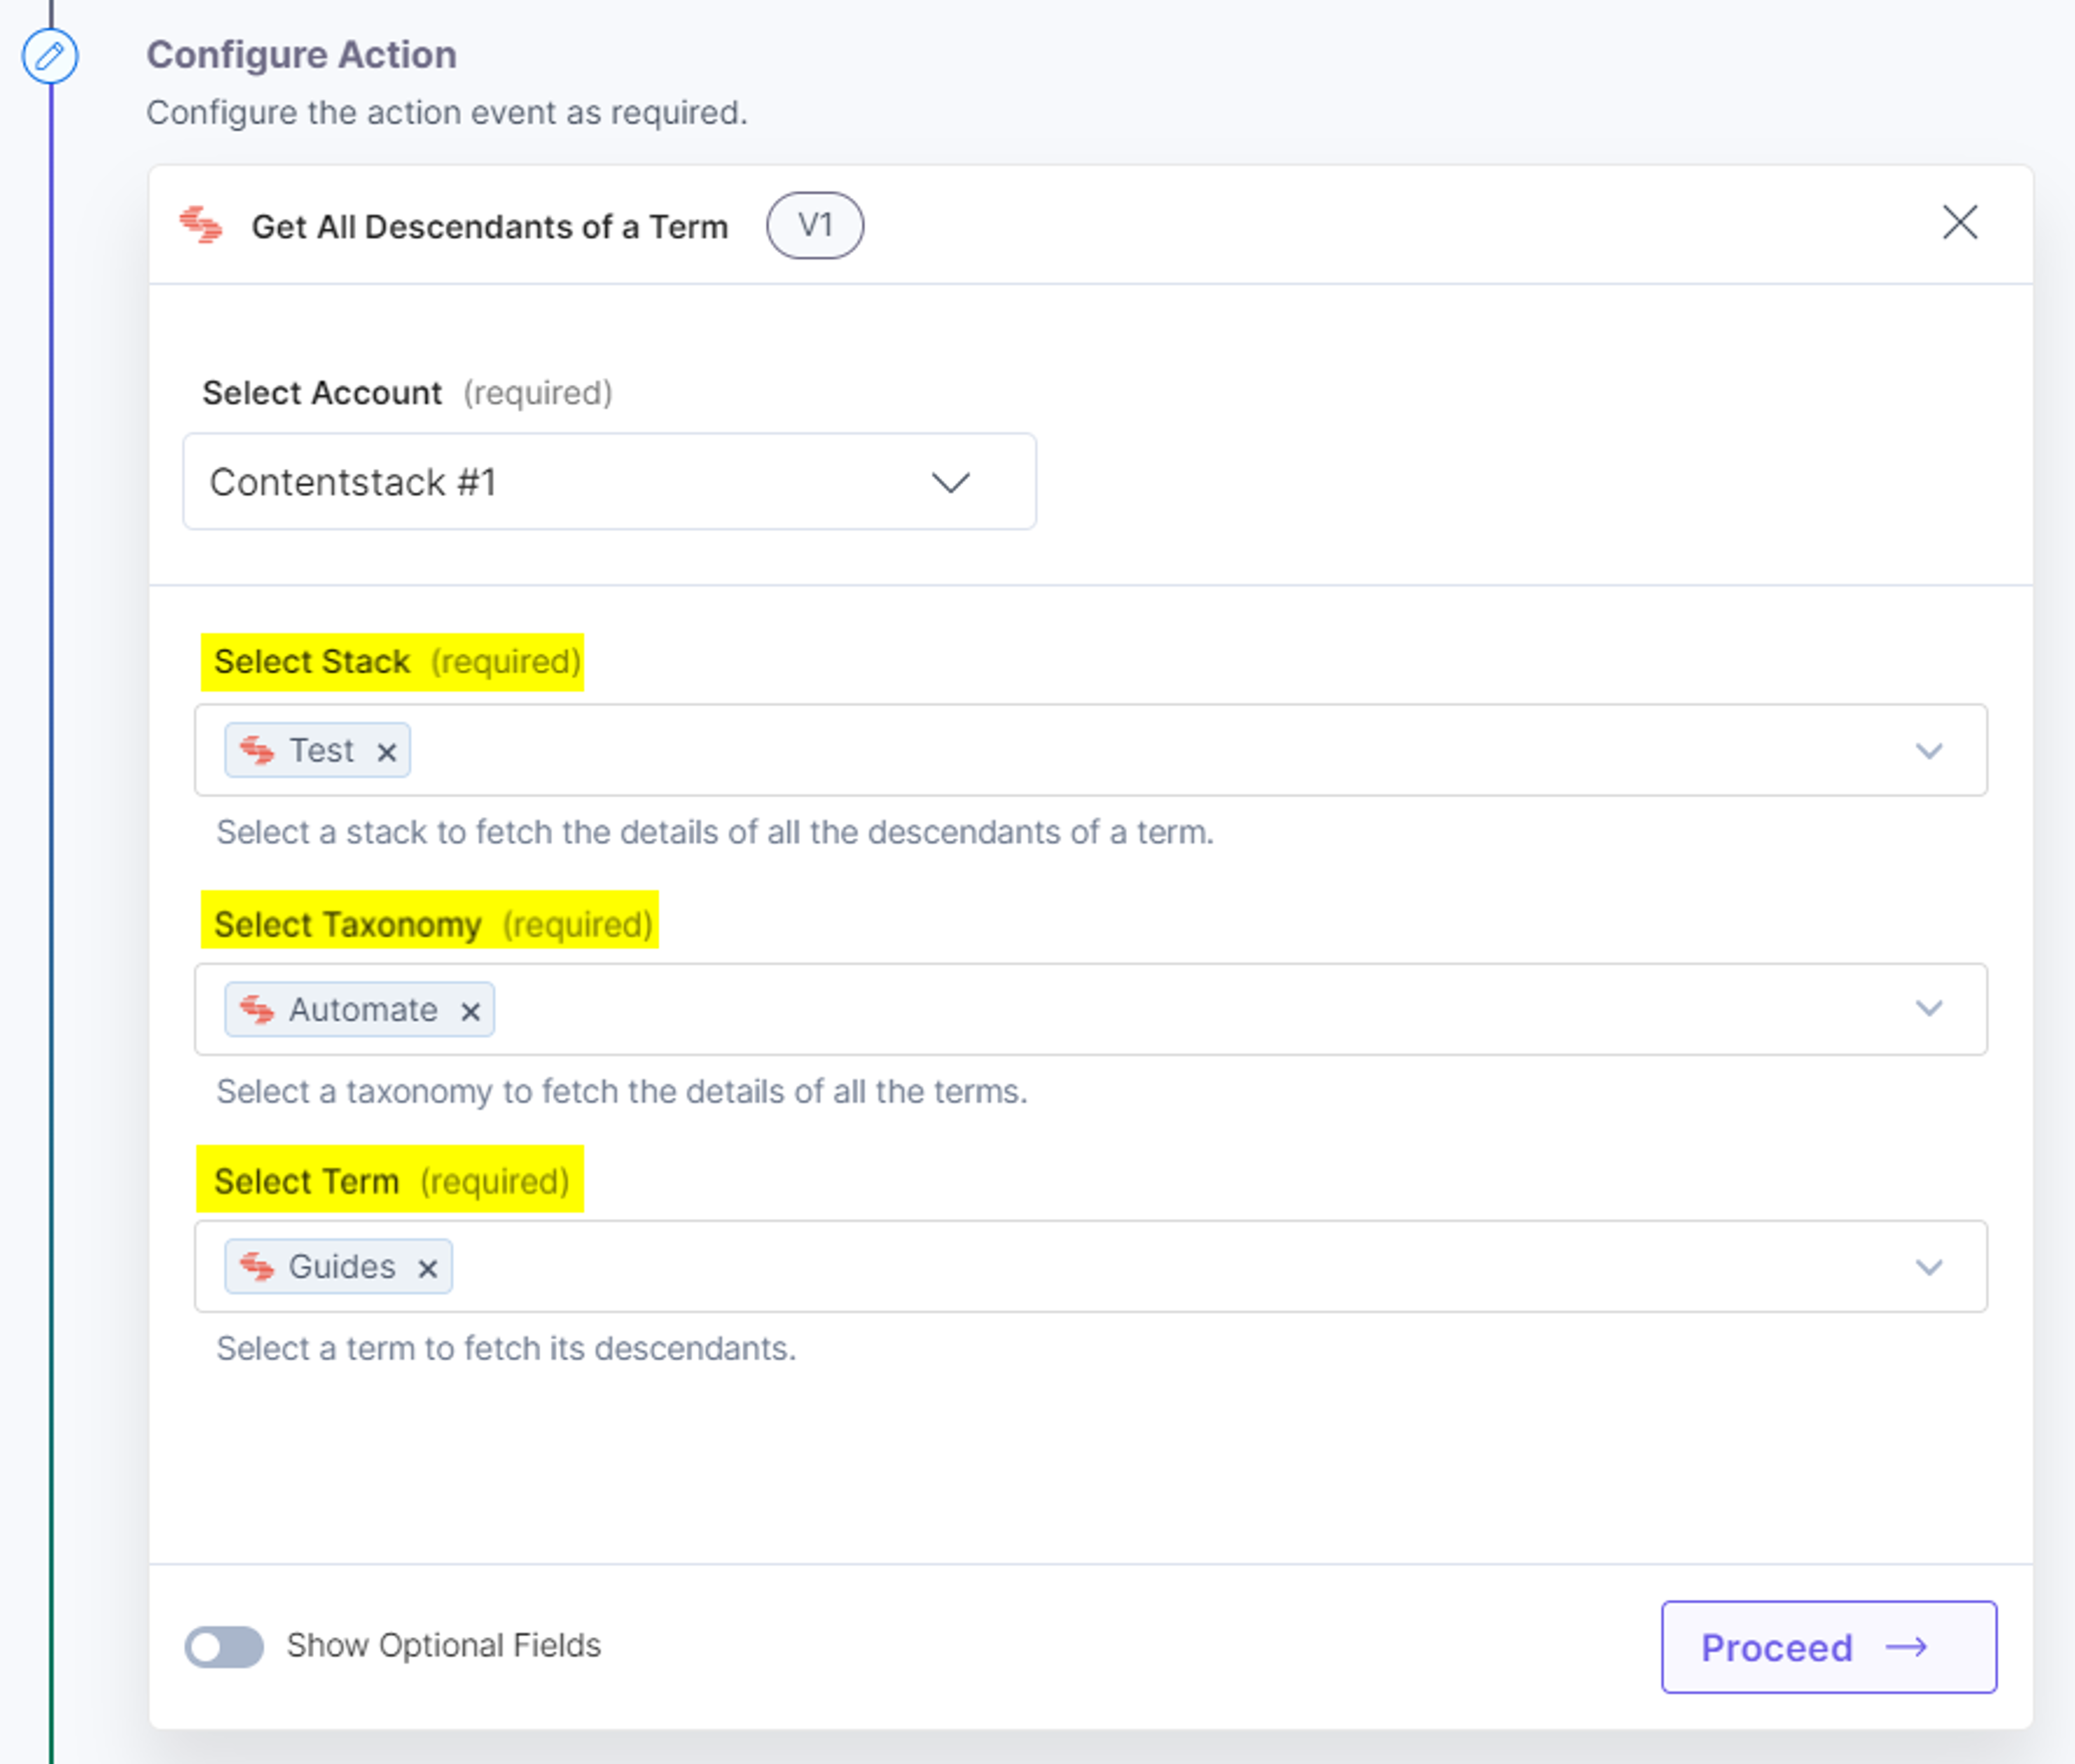Click 'Select a stack to fetch' help text
Image resolution: width=2075 pixels, height=1764 pixels.
[x=715, y=832]
